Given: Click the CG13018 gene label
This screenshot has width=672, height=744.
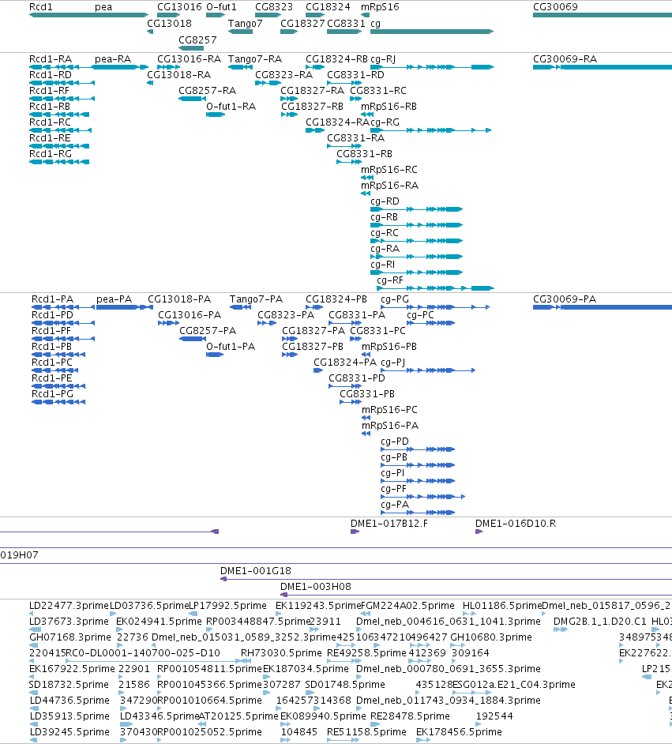Looking at the screenshot, I should (x=169, y=23).
